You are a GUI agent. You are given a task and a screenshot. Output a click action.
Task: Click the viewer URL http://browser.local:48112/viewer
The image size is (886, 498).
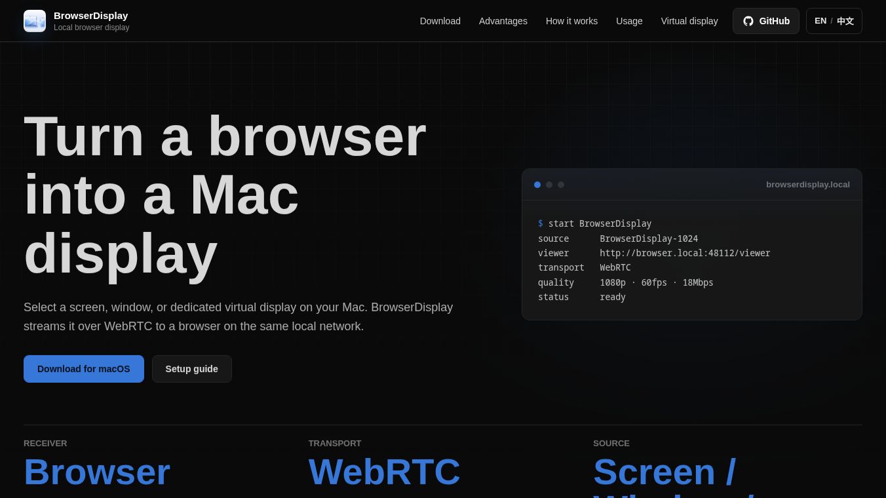(x=685, y=253)
